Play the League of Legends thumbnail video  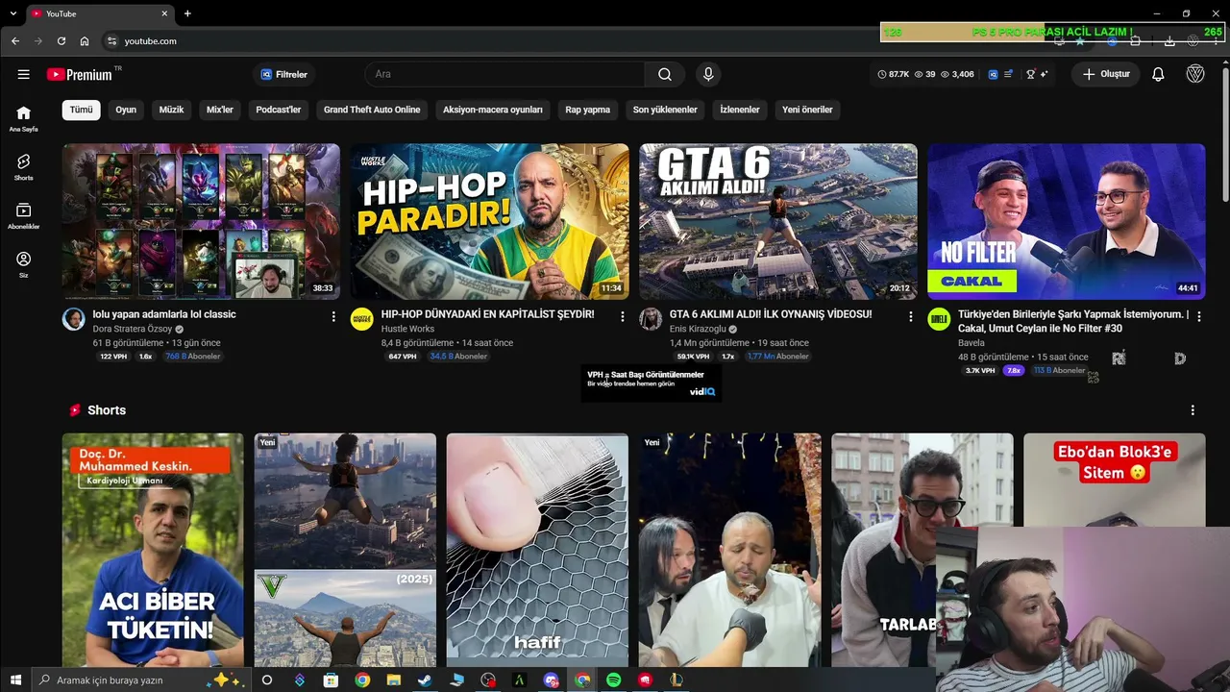[201, 222]
